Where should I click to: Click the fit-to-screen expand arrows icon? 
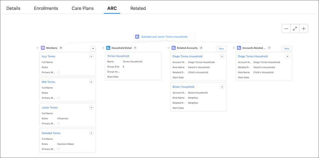295,29
